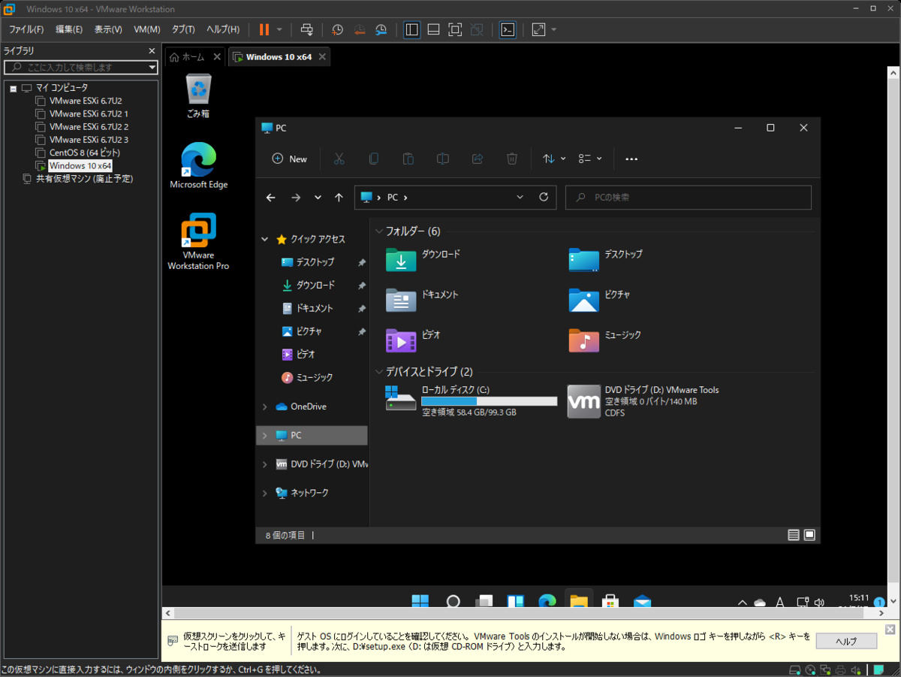Click the ヘルプ button in notification bar
This screenshot has height=677, width=901.
coord(846,641)
